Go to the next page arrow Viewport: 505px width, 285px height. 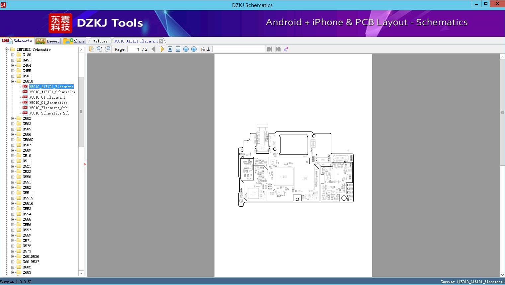click(x=162, y=49)
